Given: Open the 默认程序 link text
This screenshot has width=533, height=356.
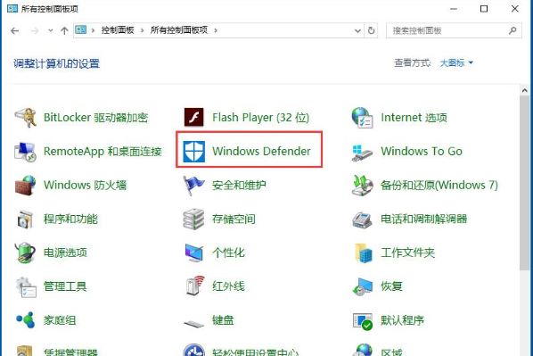Looking at the screenshot, I should pyautogui.click(x=402, y=320).
